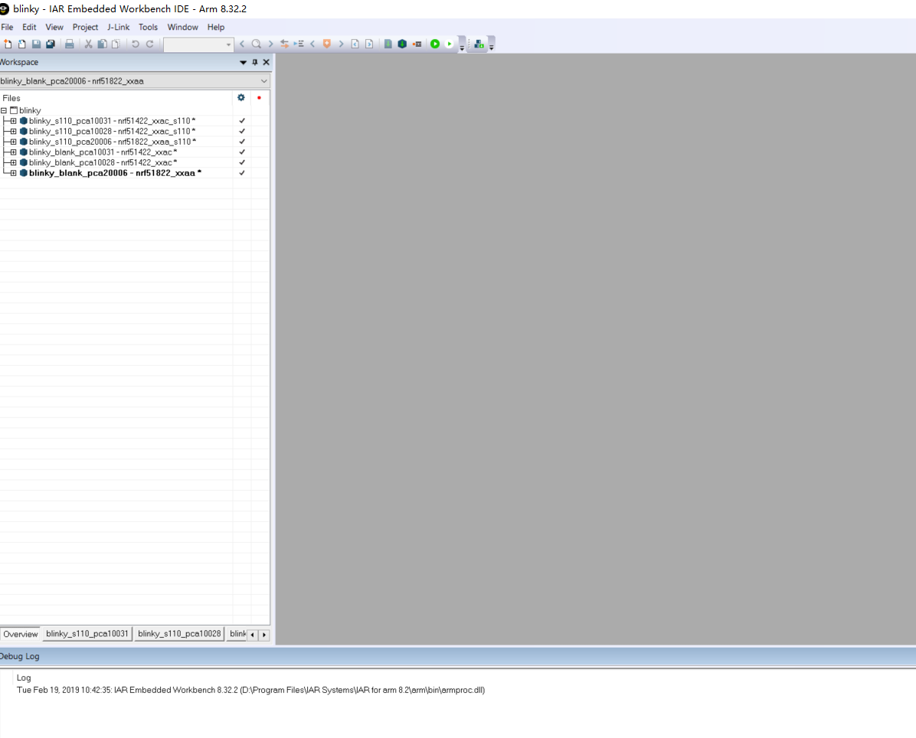
Task: Expand blinky_blank_pca10031 project node
Action: pos(14,152)
